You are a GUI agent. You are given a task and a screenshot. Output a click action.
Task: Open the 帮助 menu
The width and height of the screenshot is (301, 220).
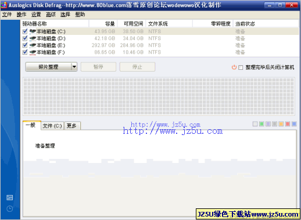coord(80,15)
